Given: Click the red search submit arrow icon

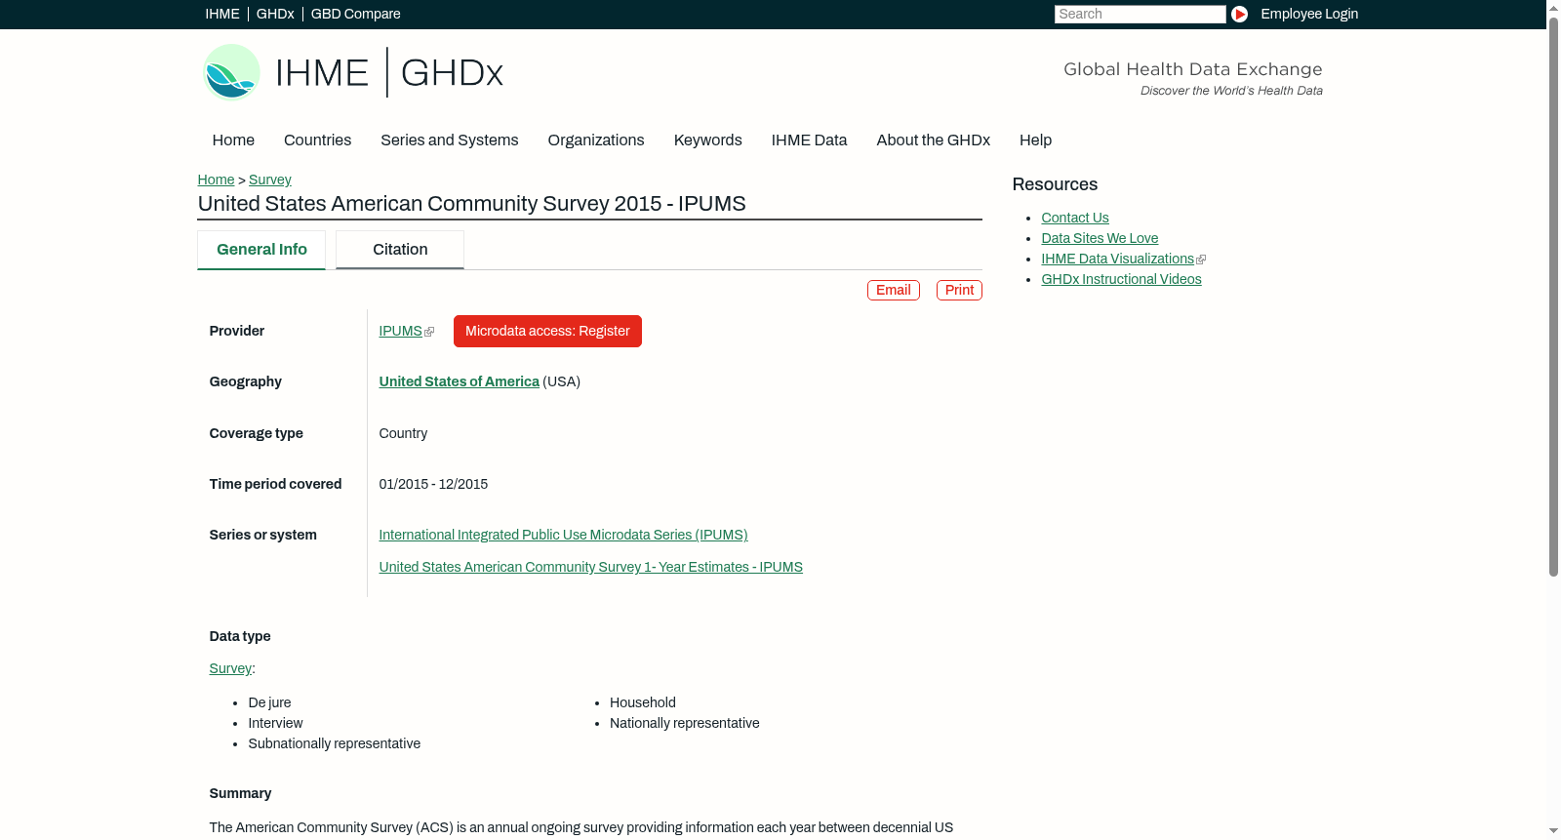Looking at the screenshot, I should point(1239,14).
